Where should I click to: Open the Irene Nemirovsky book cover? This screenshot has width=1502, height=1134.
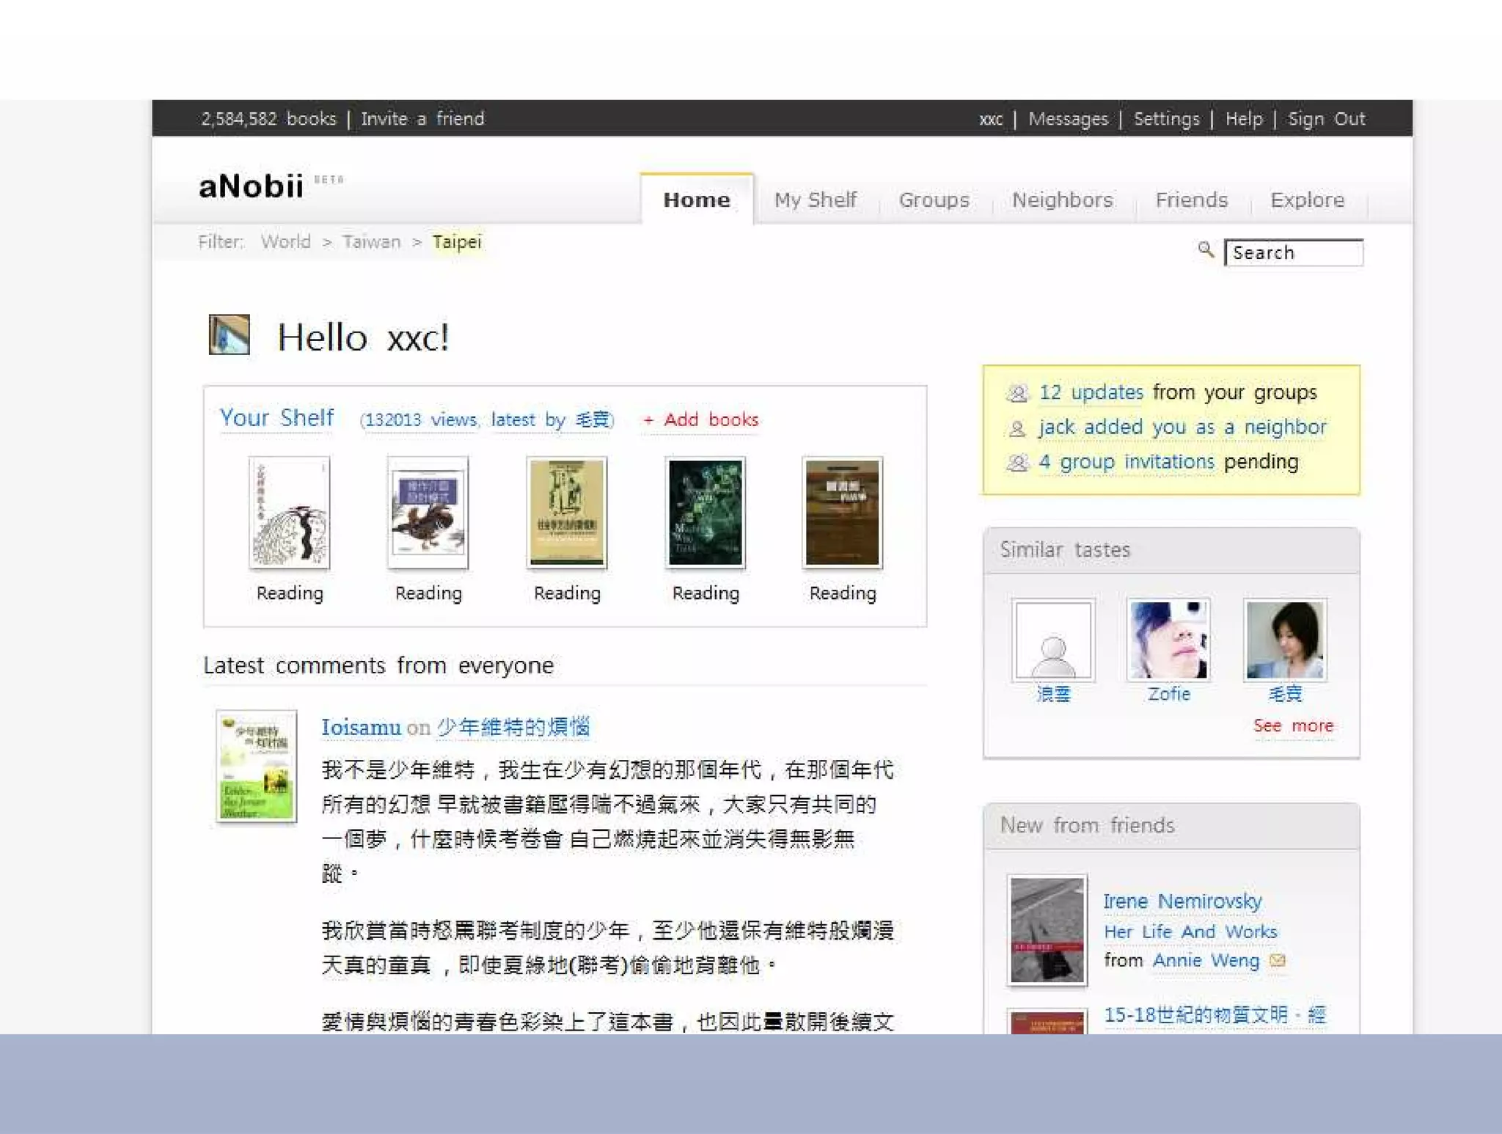pos(1047,930)
